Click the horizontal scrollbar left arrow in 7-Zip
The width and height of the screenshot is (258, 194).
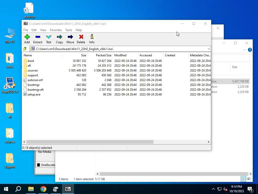(x=24, y=142)
